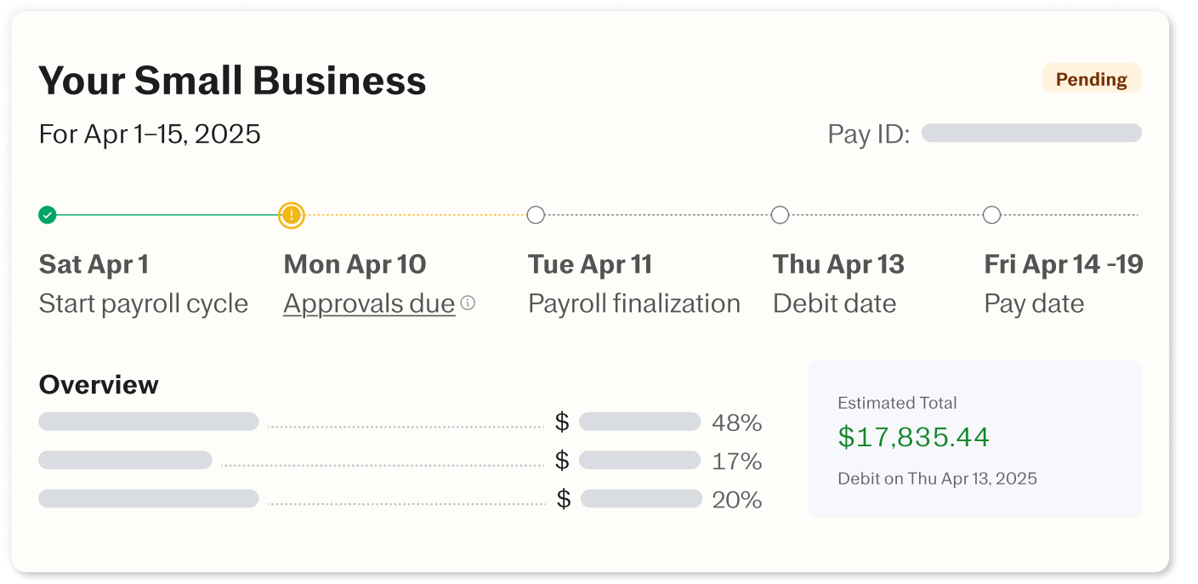Select the 20% overview row
This screenshot has width=1198, height=584.
coord(400,499)
